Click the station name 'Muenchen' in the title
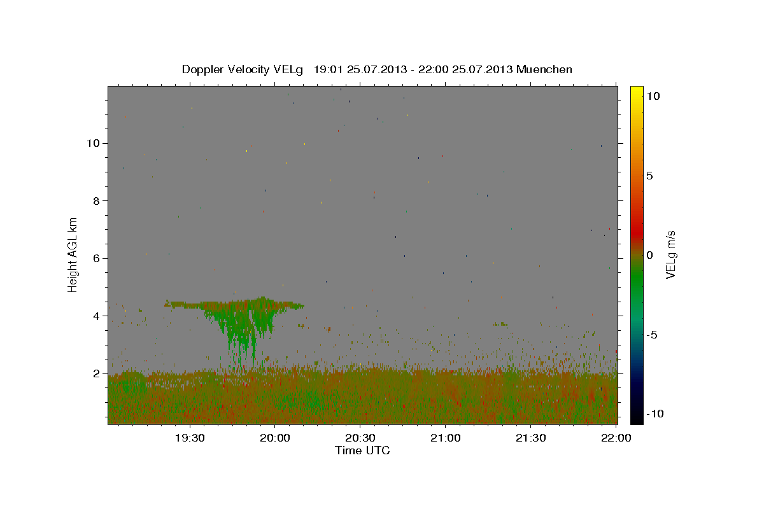 pos(545,69)
